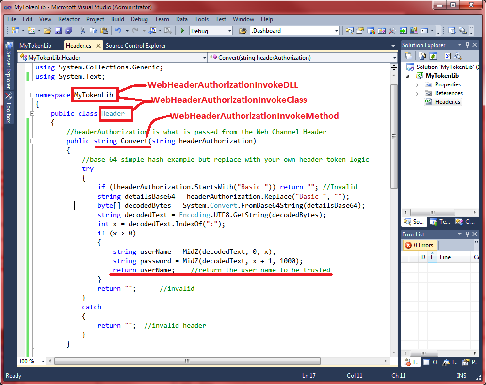This screenshot has height=385, width=486.
Task: Click the Save All icon
Action: [x=69, y=31]
